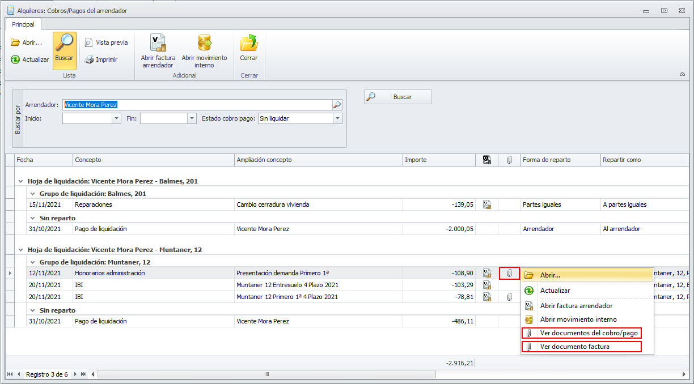Screen dimensions: 694x384
Task: Select the 'A partes iguales' cell
Action: [x=645, y=204]
